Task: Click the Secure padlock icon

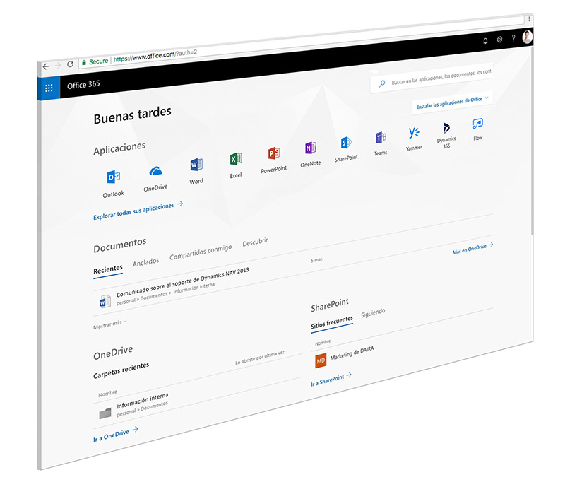Action: 84,62
